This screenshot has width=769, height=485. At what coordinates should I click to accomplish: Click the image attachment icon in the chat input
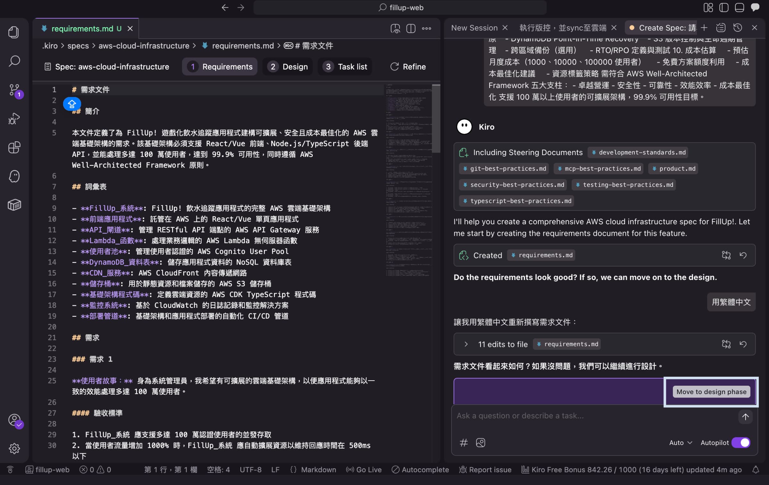click(x=480, y=443)
